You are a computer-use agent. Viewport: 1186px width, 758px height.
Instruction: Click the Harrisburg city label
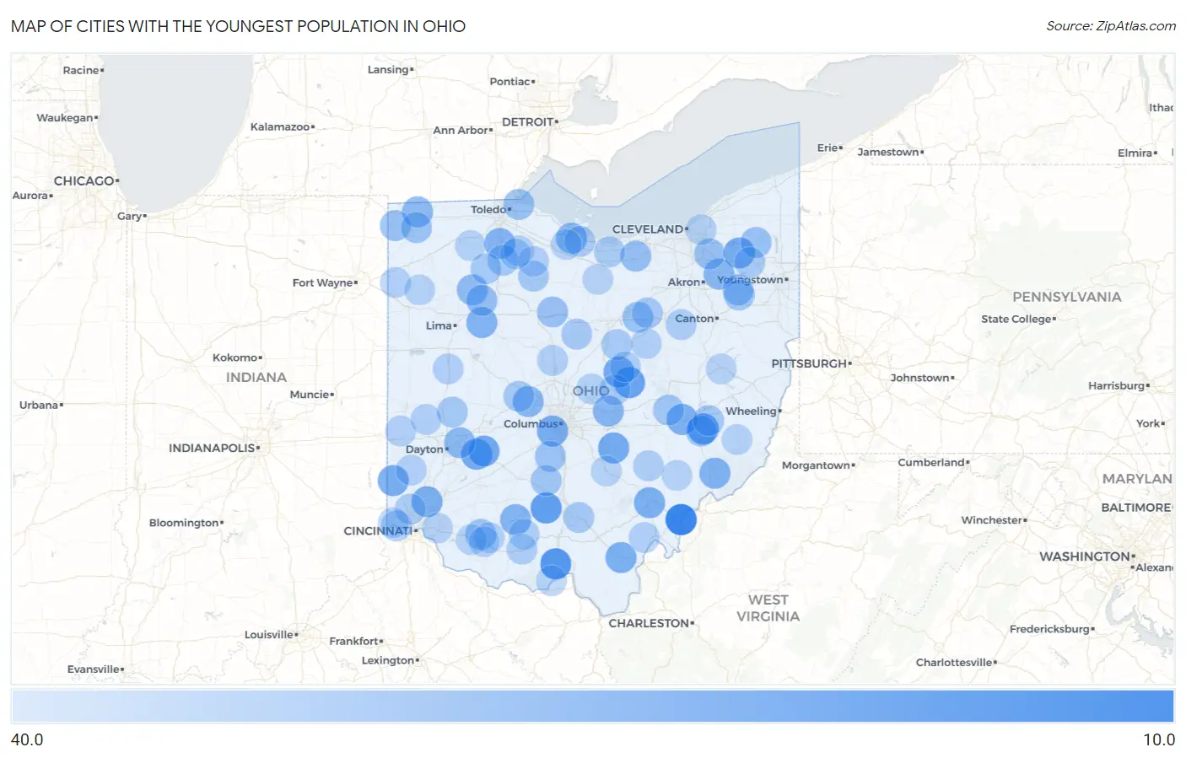pyautogui.click(x=1116, y=386)
